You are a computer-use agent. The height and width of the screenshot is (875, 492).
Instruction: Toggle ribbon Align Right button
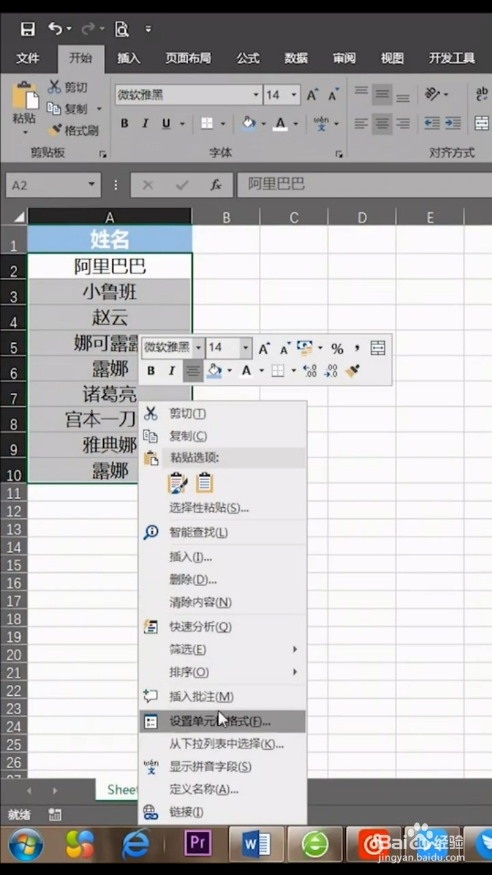(x=403, y=124)
